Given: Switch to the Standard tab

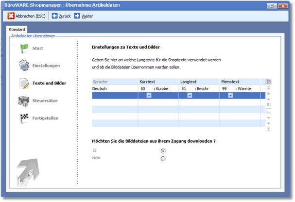Looking at the screenshot, I should [x=17, y=30].
